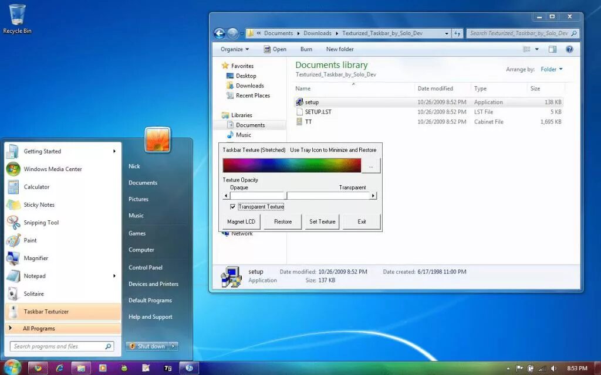This screenshot has height=375, width=601.
Task: Open the Organize menu
Action: (x=235, y=49)
